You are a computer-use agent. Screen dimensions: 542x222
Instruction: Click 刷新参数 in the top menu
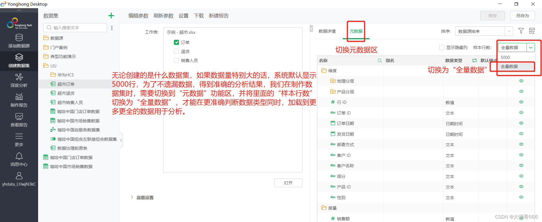[163, 16]
